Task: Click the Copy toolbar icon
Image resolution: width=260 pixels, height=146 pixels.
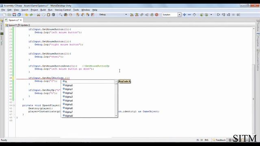Action: pos(43,15)
